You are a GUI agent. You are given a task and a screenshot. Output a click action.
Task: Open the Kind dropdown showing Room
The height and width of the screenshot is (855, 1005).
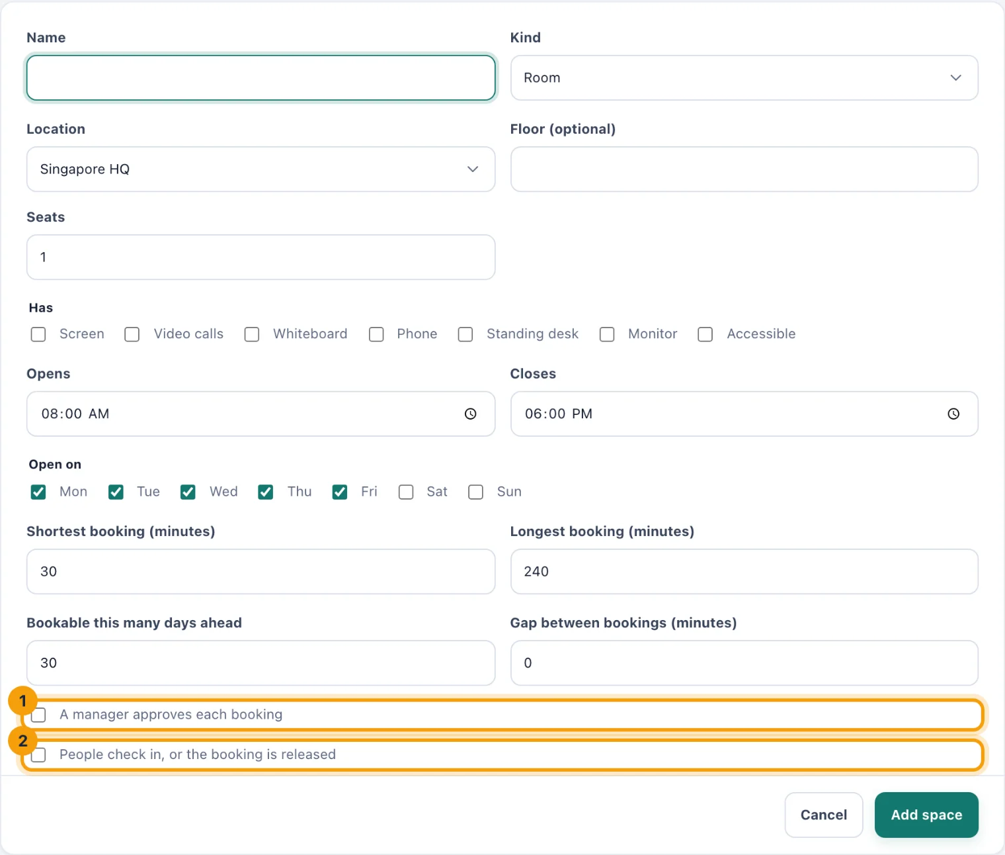(744, 78)
